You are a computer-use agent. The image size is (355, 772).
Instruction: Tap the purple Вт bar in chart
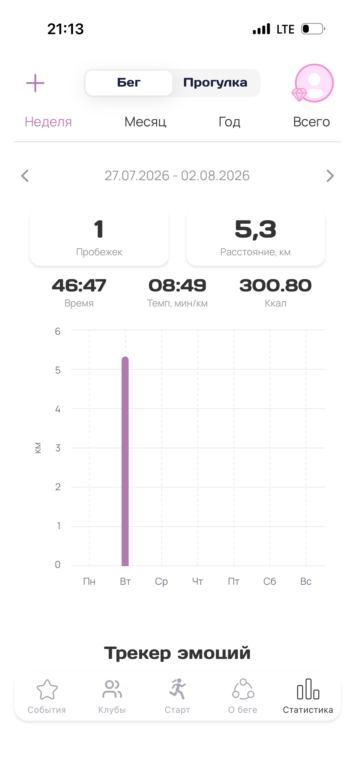(x=125, y=461)
